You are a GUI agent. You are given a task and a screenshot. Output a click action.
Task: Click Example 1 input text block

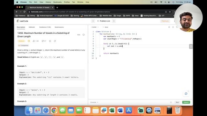click(x=51, y=75)
